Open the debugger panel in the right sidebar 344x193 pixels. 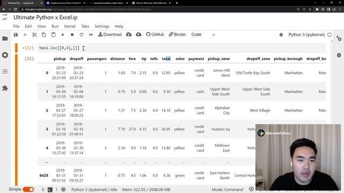[339, 55]
